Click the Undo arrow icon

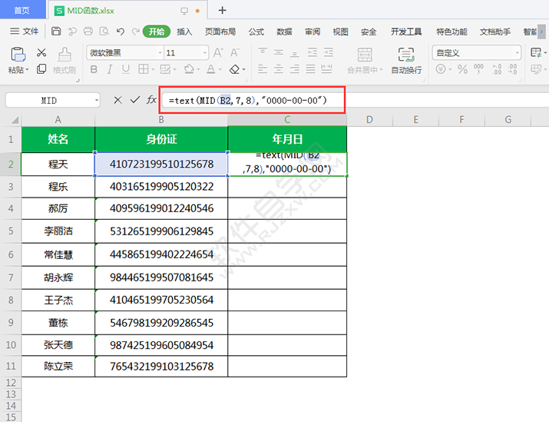tap(121, 32)
